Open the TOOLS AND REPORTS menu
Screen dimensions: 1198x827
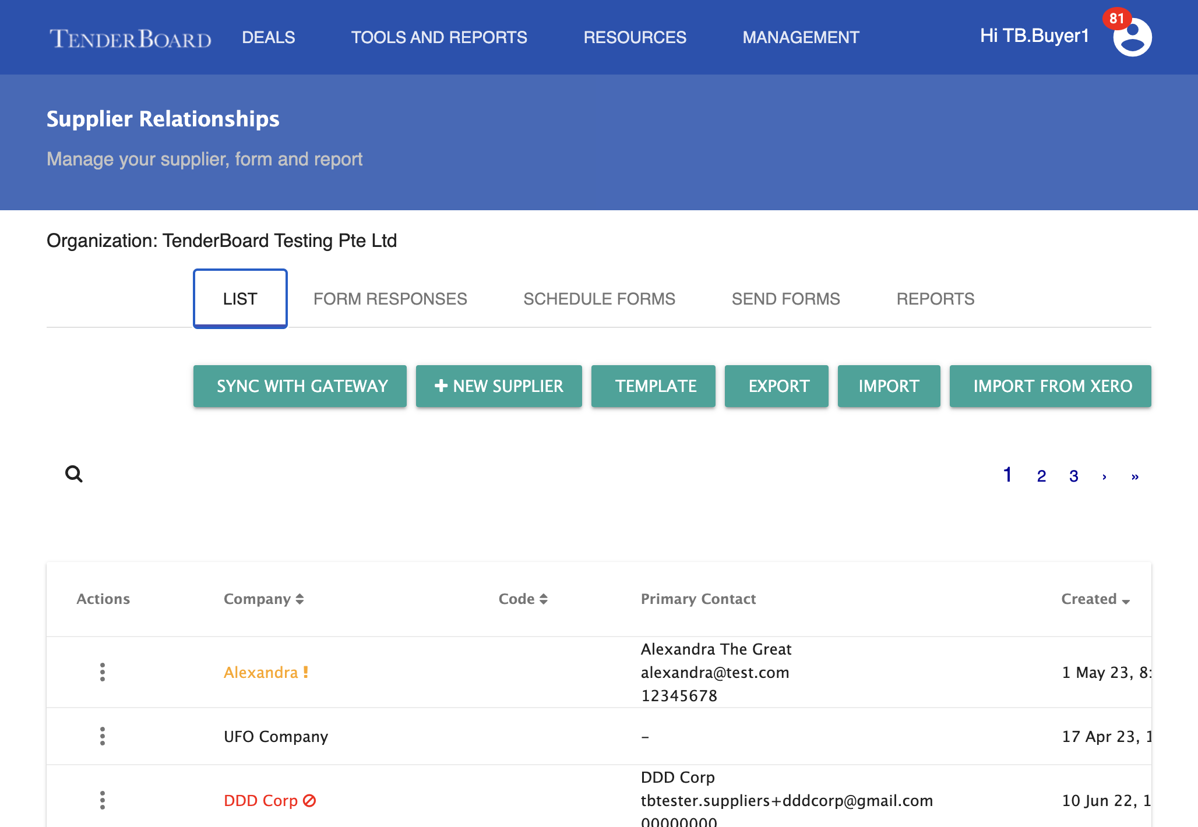[439, 37]
